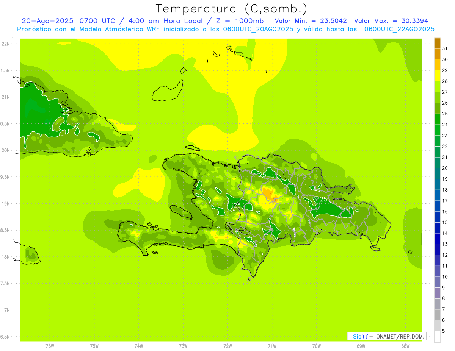The image size is (455, 351).
Task: Click the "28" value on the color scale
Action: coord(445,81)
